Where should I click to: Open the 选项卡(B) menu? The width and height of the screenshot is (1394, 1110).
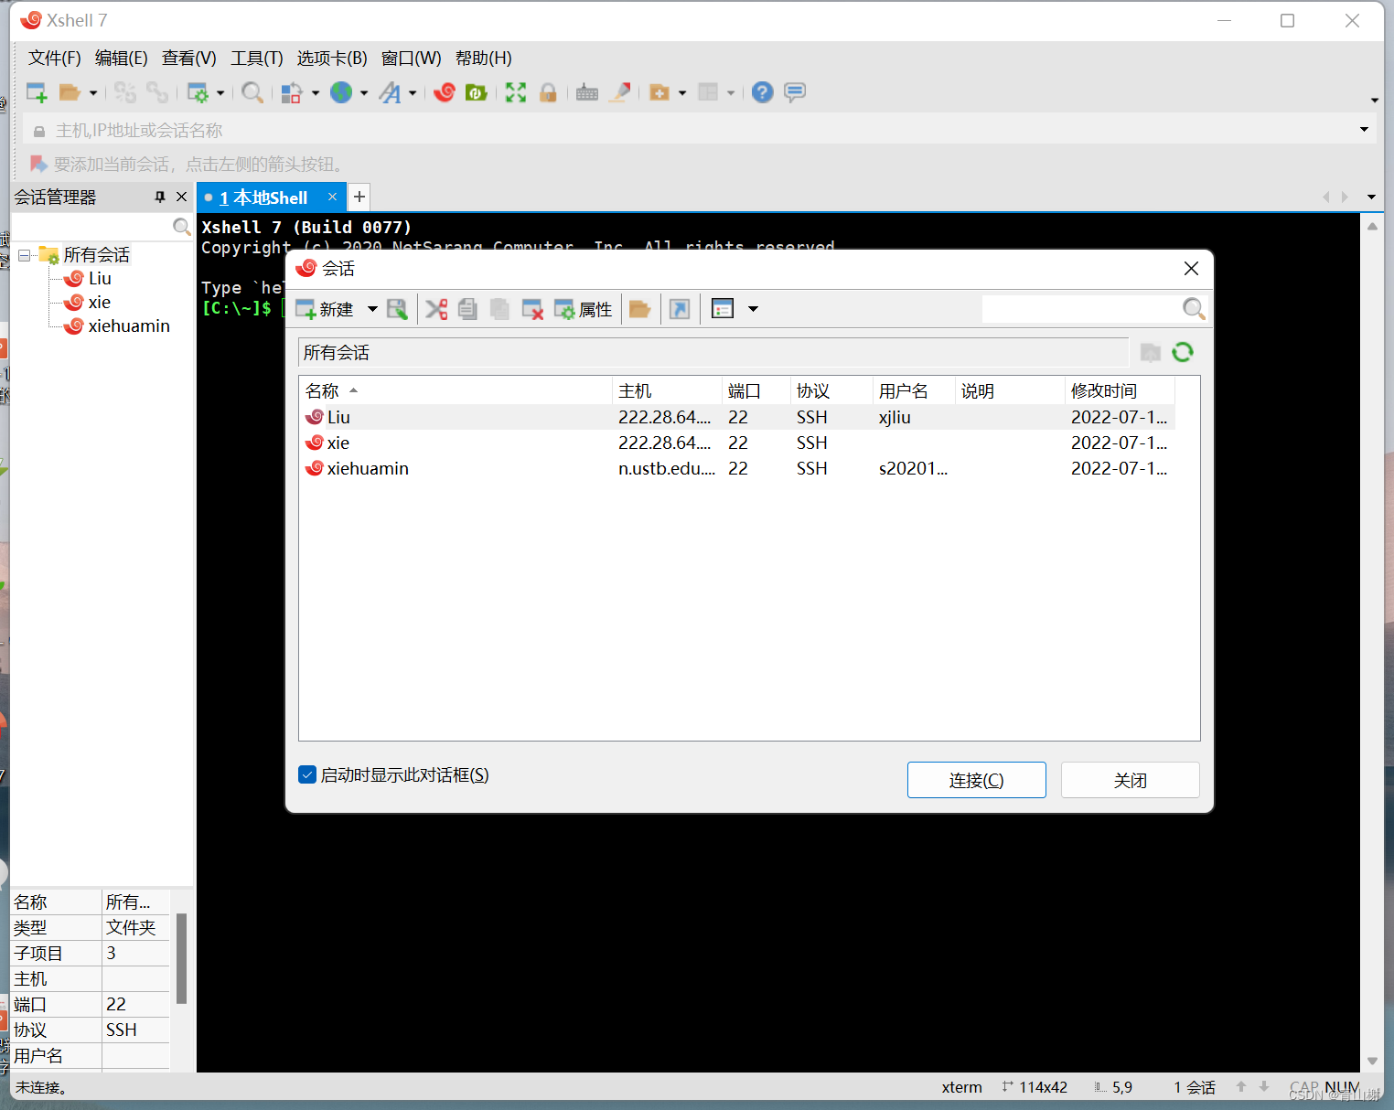(x=332, y=58)
